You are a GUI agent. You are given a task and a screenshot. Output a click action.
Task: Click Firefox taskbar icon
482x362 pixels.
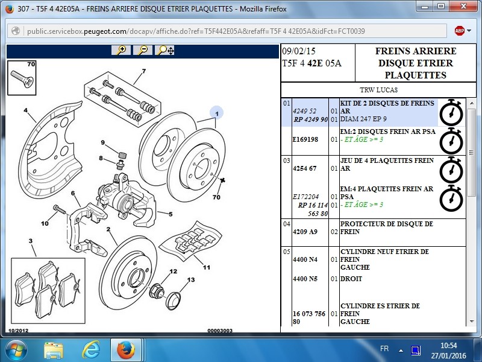point(126,351)
